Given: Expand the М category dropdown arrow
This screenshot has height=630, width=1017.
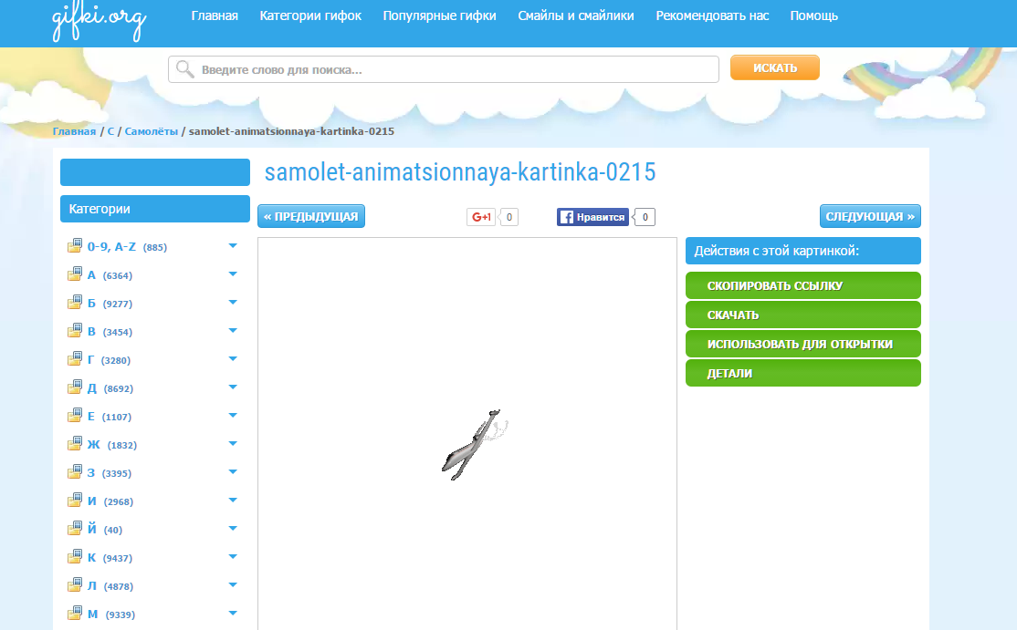Looking at the screenshot, I should pos(233,614).
